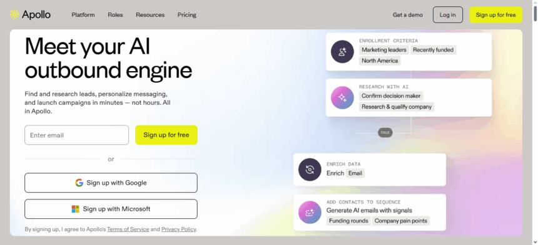Click the Get a demo link
The height and width of the screenshot is (245, 538).
(x=408, y=15)
